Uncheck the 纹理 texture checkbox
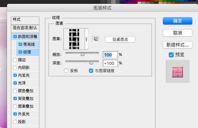 point(20,52)
